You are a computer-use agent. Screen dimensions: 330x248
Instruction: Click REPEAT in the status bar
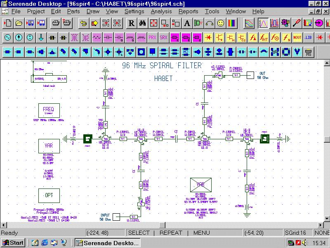[171, 233]
